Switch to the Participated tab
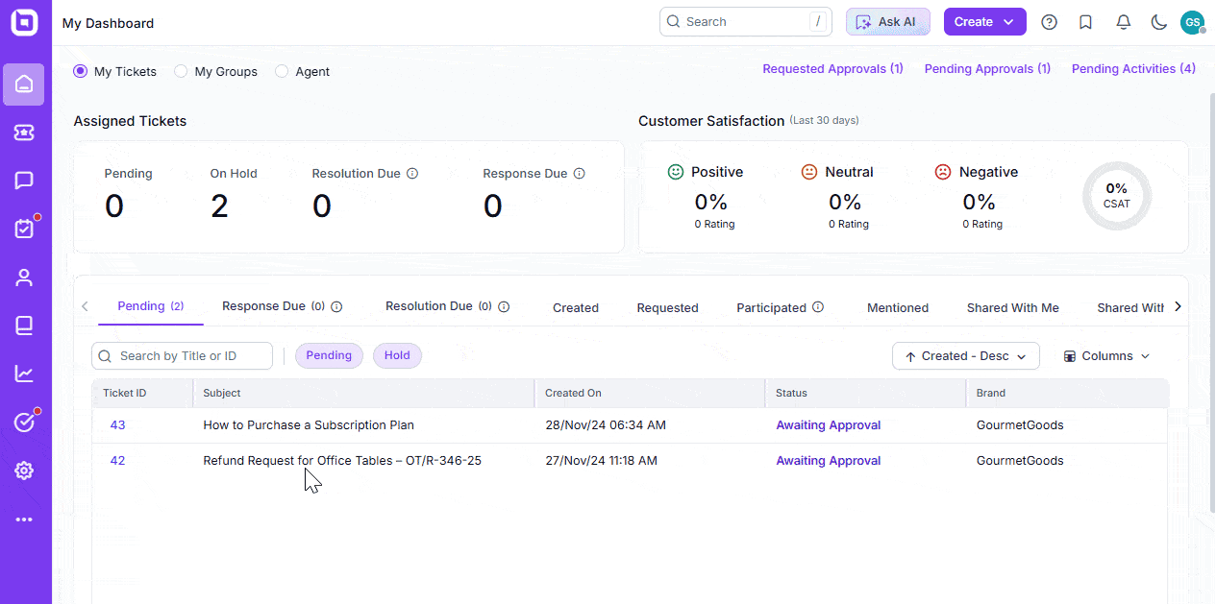Viewport: 1216px width, 604px height. (x=771, y=308)
